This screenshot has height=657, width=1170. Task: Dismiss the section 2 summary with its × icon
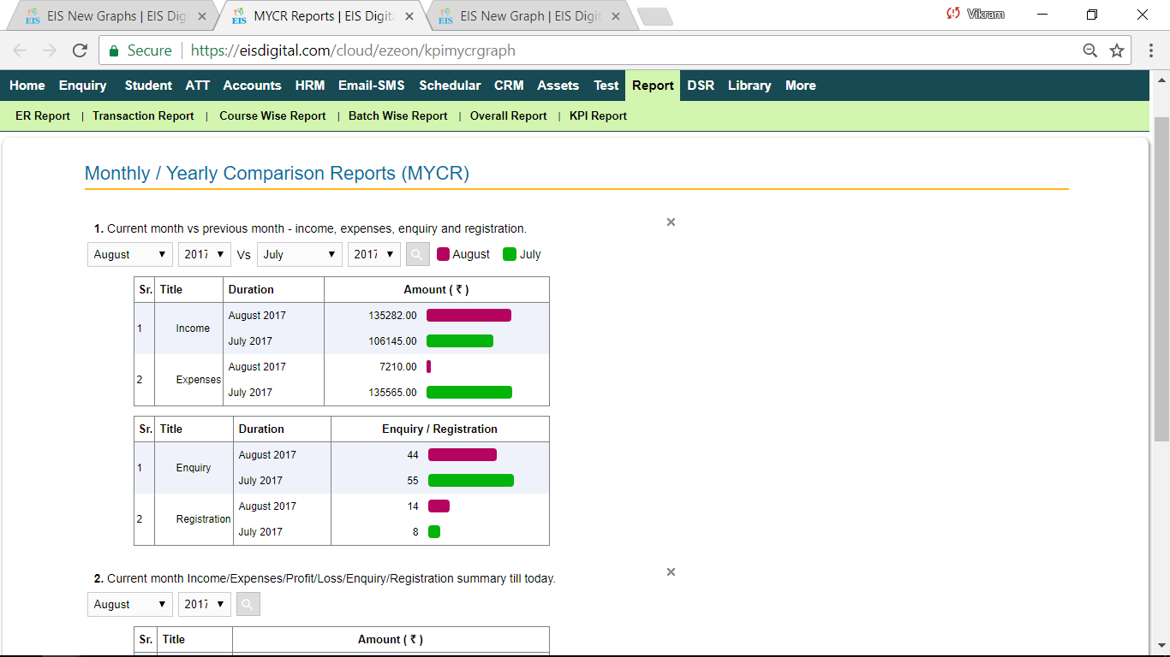671,571
